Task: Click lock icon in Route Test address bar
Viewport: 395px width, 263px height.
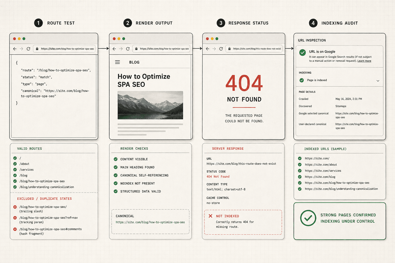Action: [x=37, y=49]
